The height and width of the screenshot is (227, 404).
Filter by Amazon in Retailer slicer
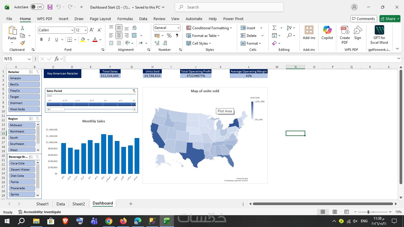24,78
